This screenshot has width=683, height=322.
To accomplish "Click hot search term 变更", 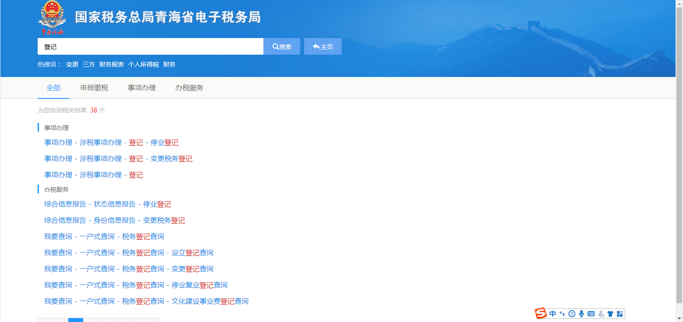I will [72, 64].
